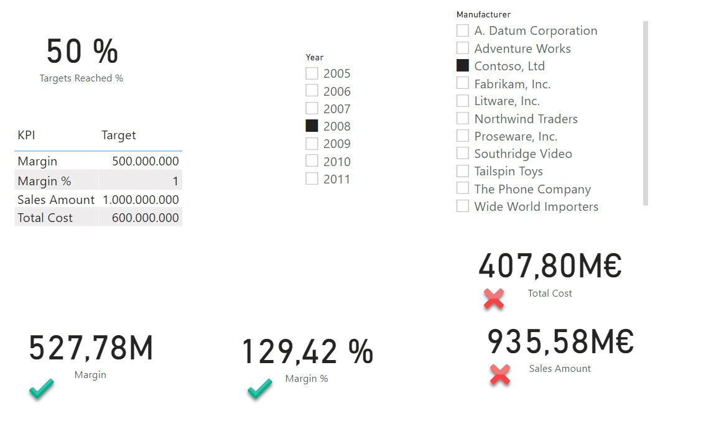Tick the Adventure Works checkbox
706x439 pixels.
[462, 48]
